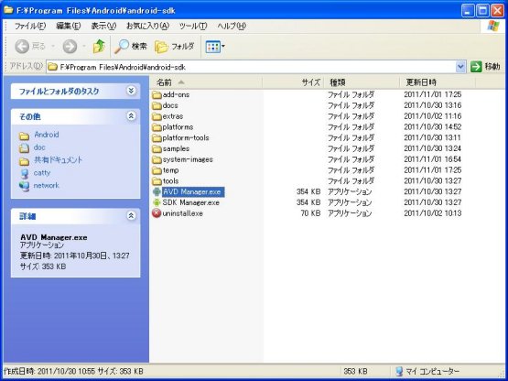Click the Back arrow navigation icon
This screenshot has height=381, width=508.
pyautogui.click(x=22, y=47)
